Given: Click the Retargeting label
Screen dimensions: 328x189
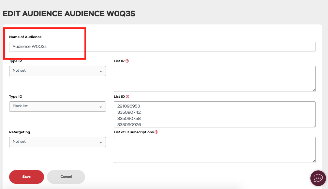Looking at the screenshot, I should pos(20,132).
